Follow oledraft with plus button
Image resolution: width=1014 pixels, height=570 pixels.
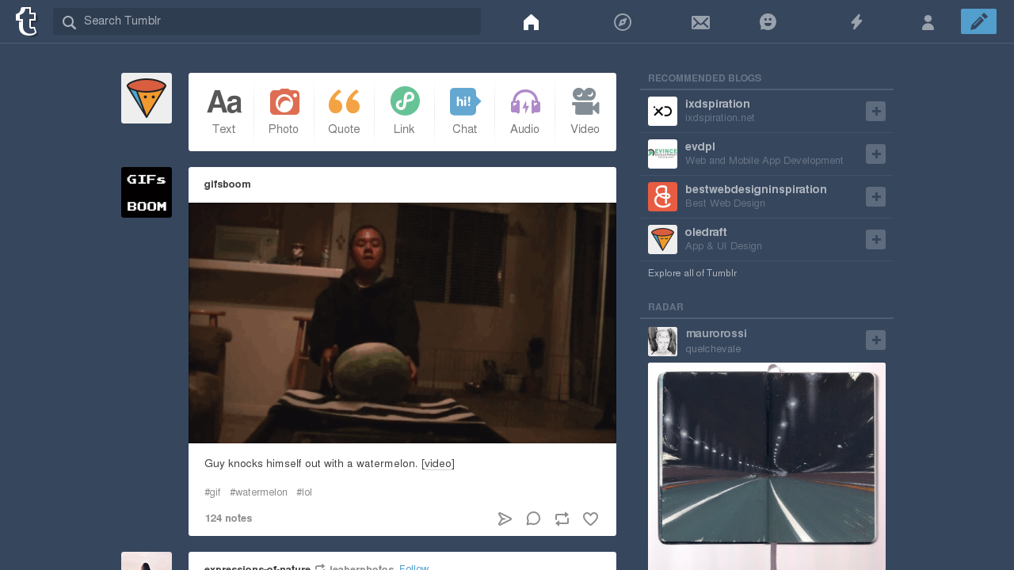(875, 240)
